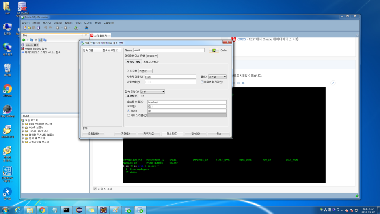The height and width of the screenshot is (214, 380).
Task: Click command prompt icon in taskbar
Action: point(67,210)
